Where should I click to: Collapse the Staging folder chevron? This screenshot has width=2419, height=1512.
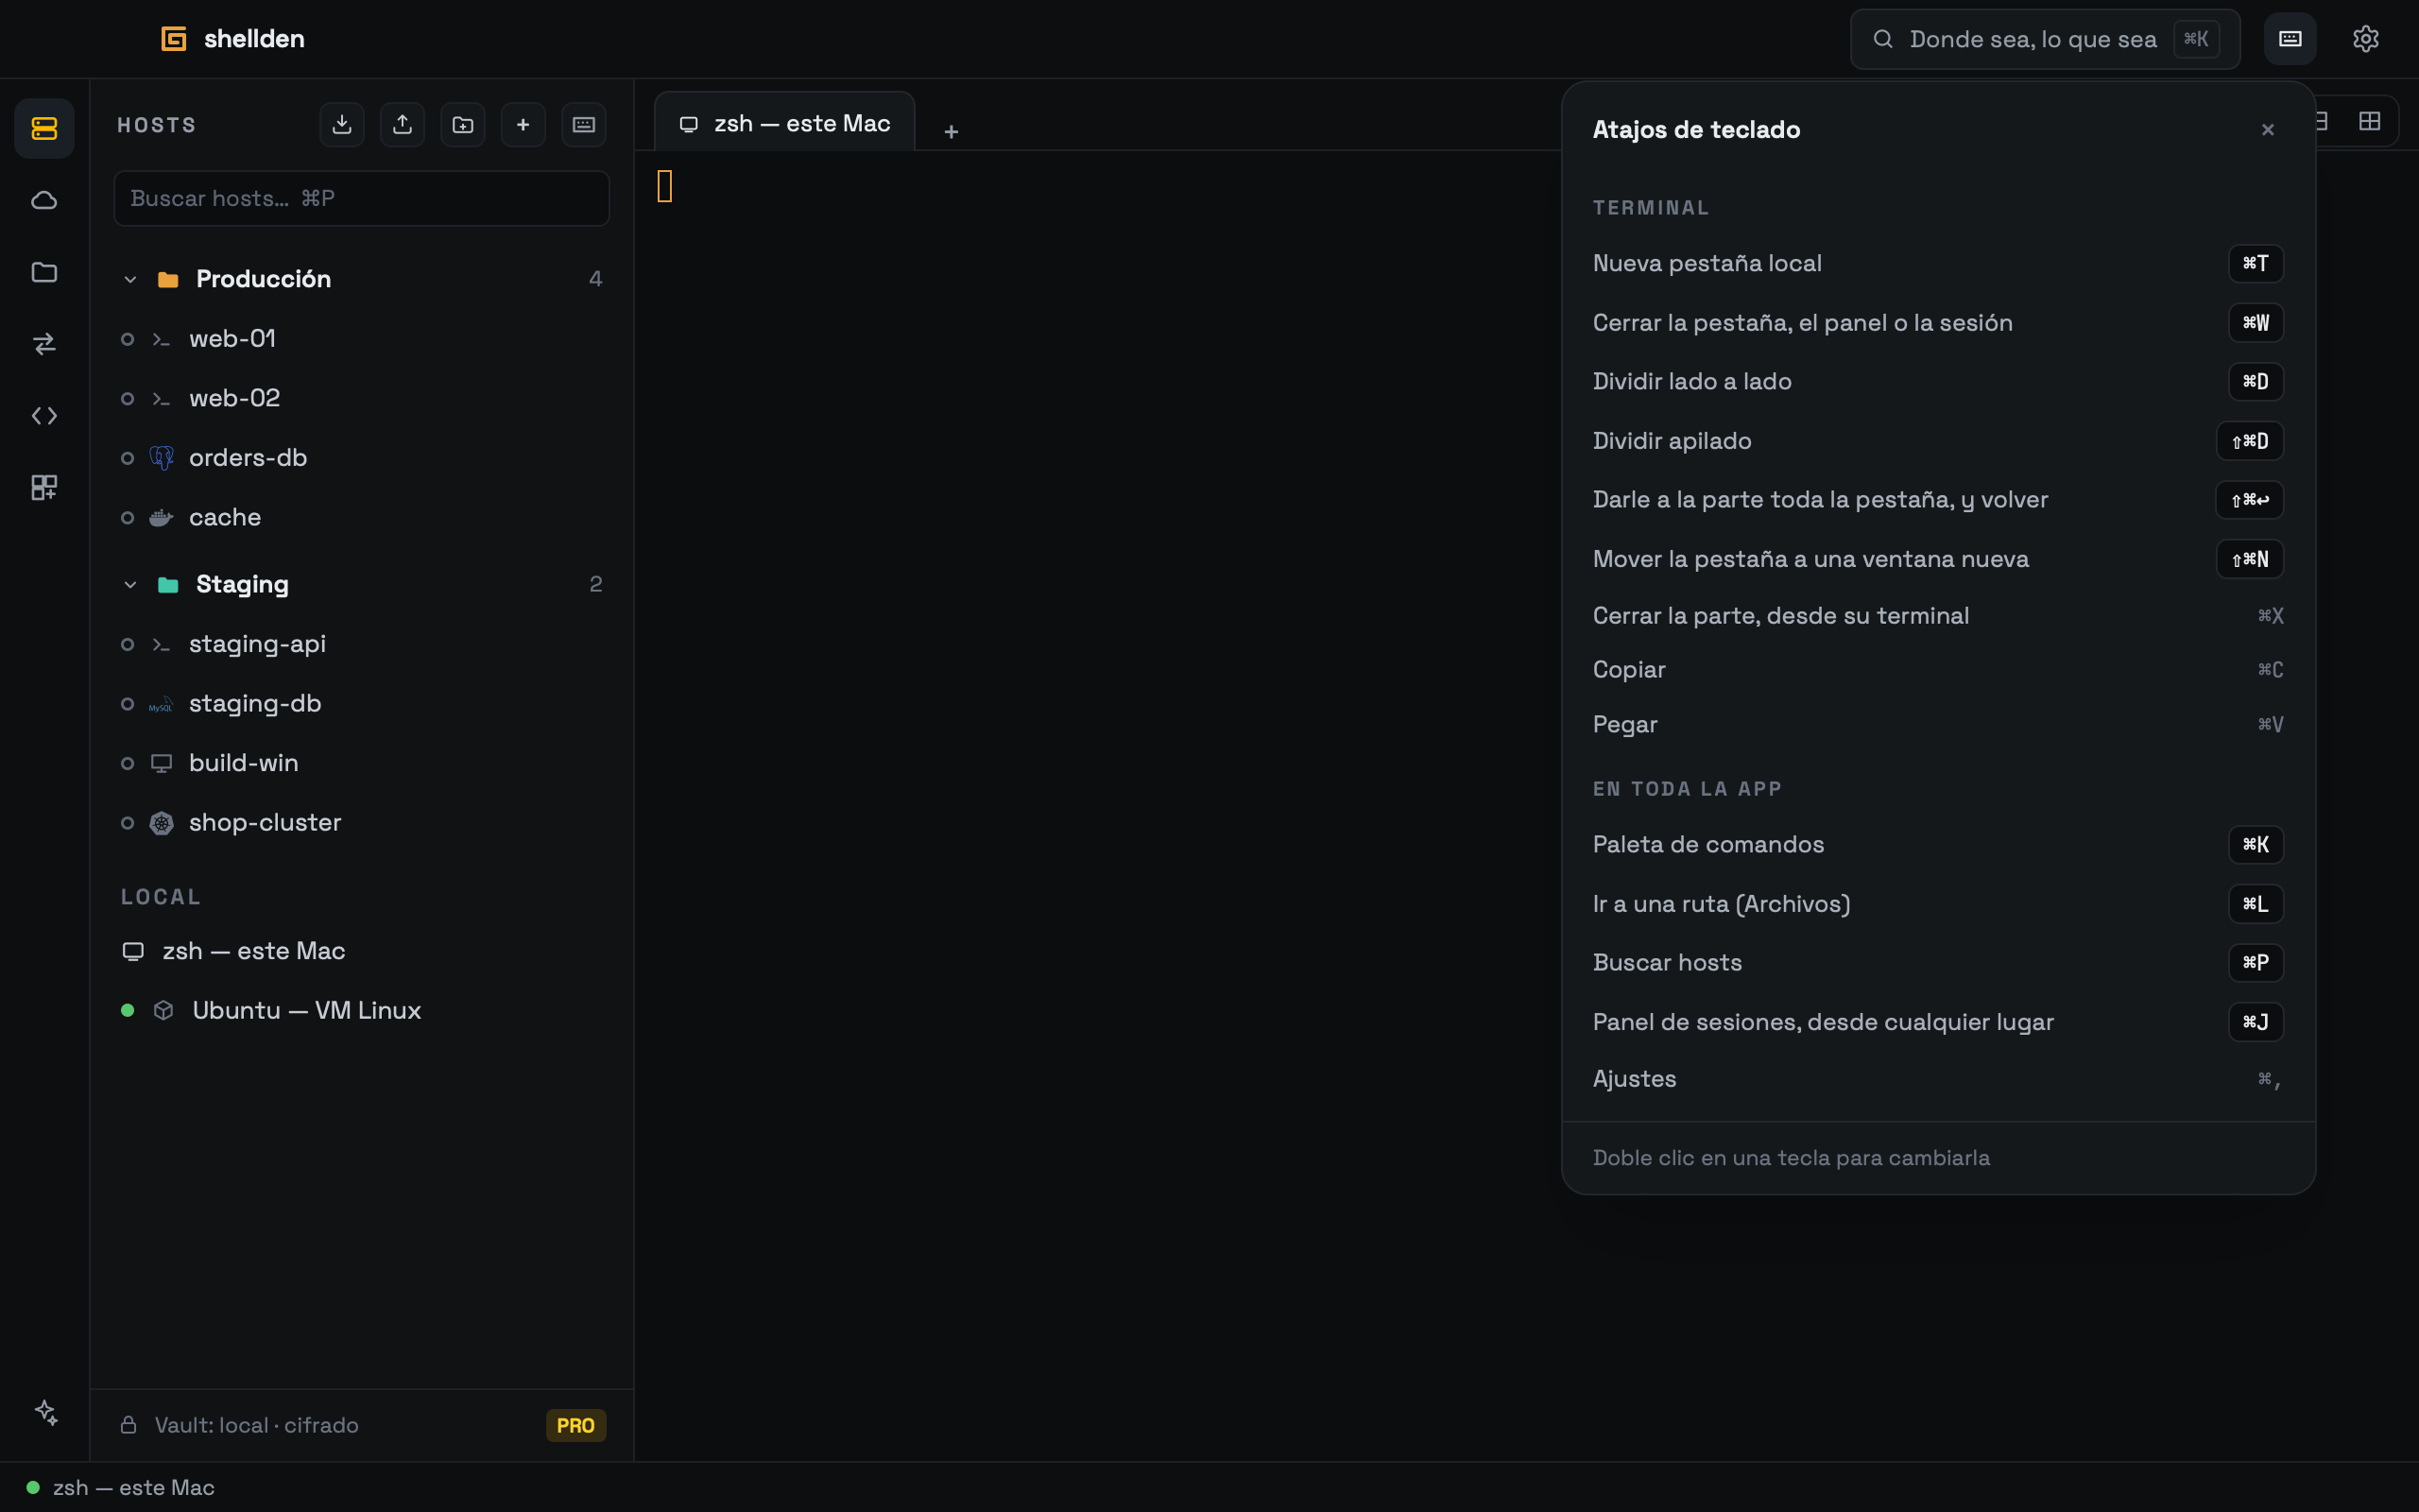[x=130, y=584]
